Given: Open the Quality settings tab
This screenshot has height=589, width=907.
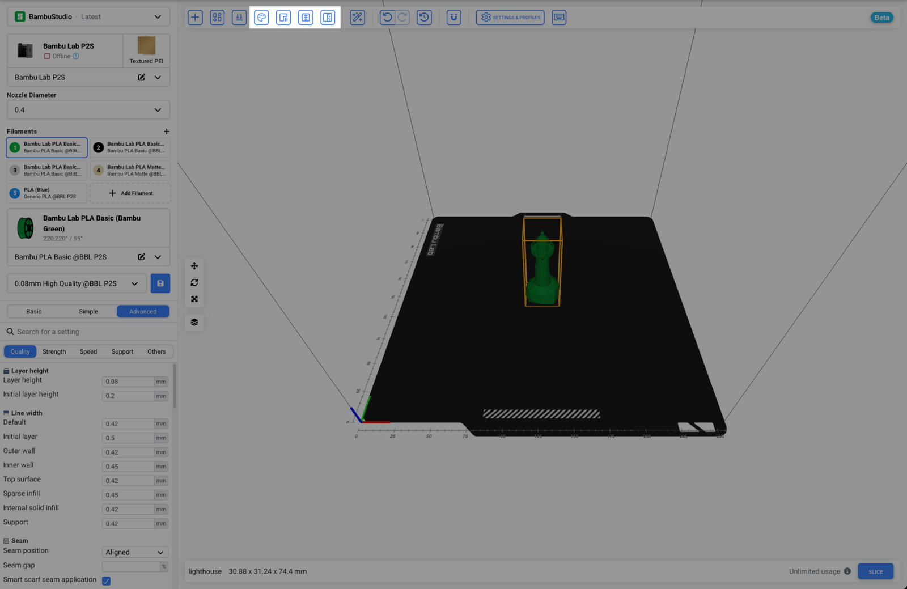Looking at the screenshot, I should point(20,351).
